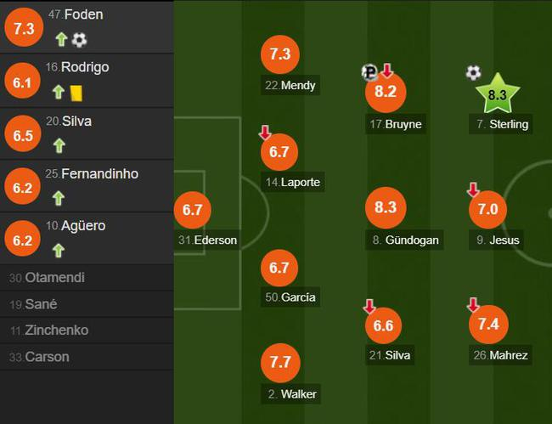Click the red substituted-off arrow above Laporte
Screen dimensions: 552x424
click(265, 133)
